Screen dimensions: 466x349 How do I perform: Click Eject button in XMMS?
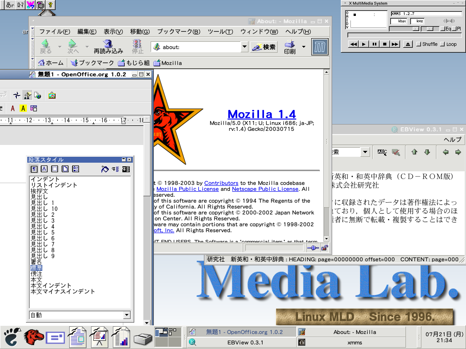(x=408, y=44)
